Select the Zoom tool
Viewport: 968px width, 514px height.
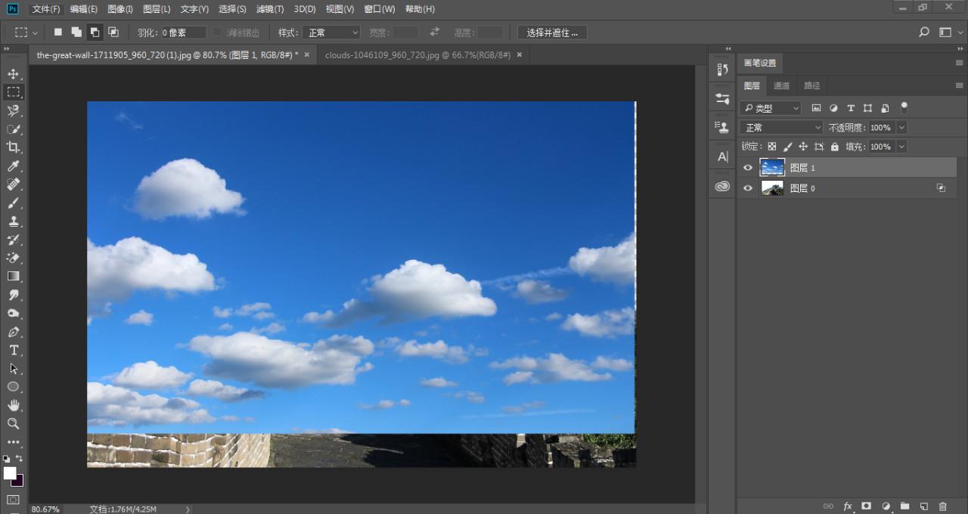(x=13, y=423)
